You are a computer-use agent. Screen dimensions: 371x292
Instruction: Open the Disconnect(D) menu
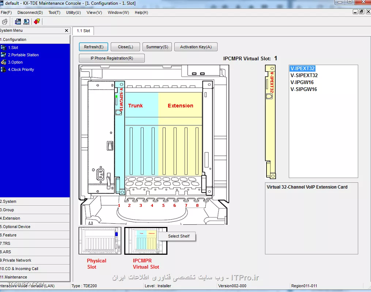(30, 12)
